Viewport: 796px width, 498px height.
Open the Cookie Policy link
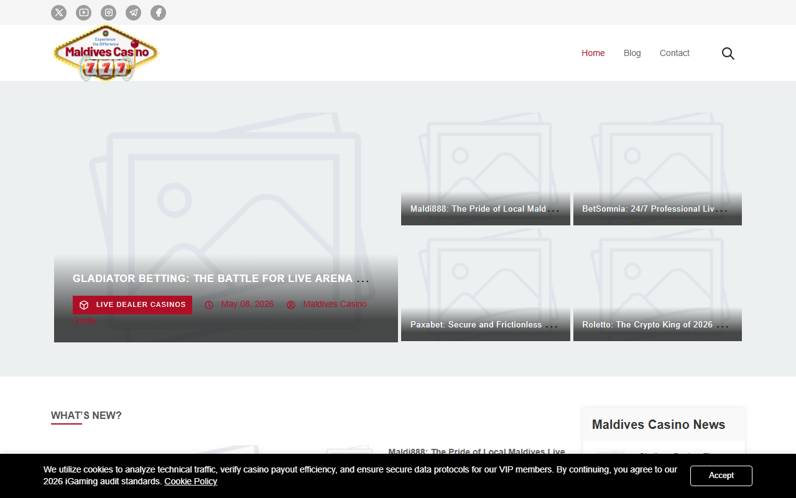tap(191, 481)
